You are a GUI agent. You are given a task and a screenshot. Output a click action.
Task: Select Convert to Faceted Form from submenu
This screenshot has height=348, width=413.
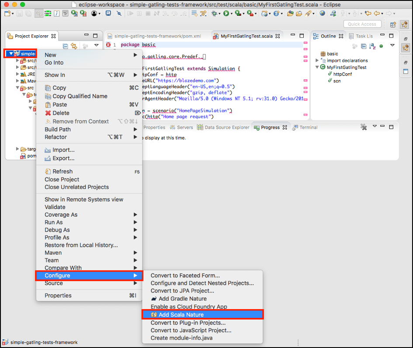pos(202,276)
